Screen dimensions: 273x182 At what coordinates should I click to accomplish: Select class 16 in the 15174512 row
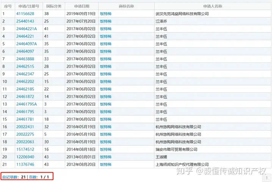tap(46, 149)
